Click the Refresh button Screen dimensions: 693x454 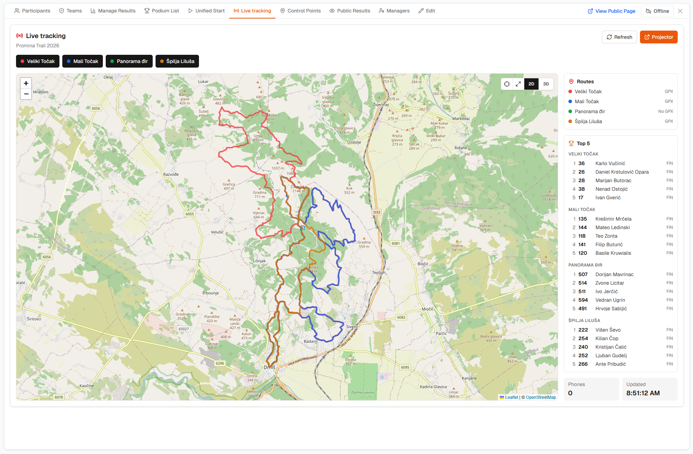(619, 37)
